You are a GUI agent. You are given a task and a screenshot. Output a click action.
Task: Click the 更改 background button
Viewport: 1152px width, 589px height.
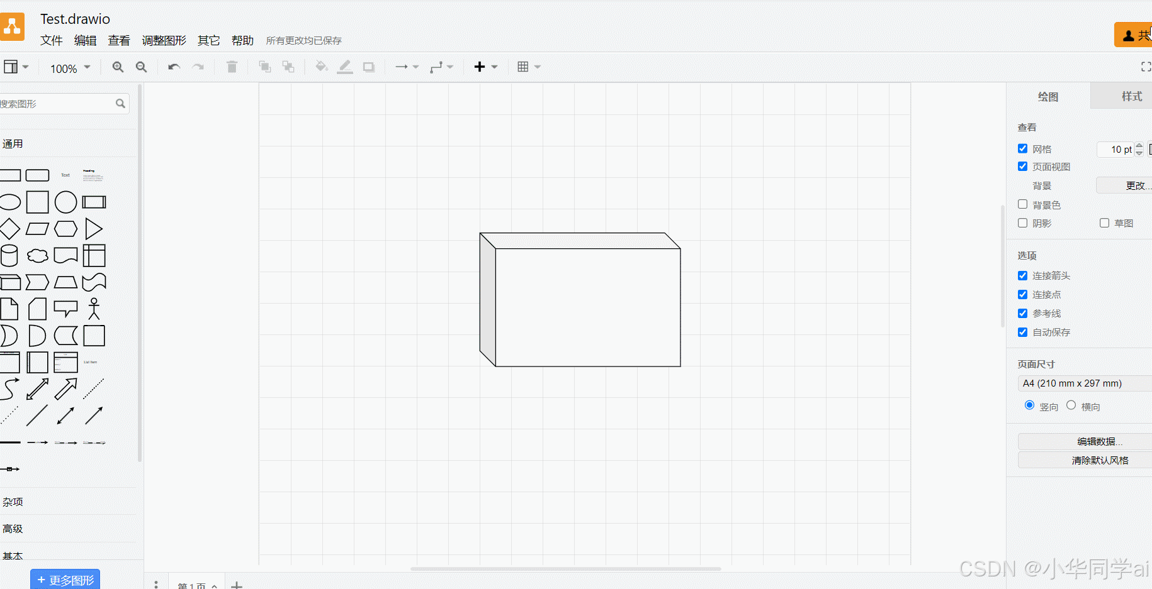click(1124, 185)
